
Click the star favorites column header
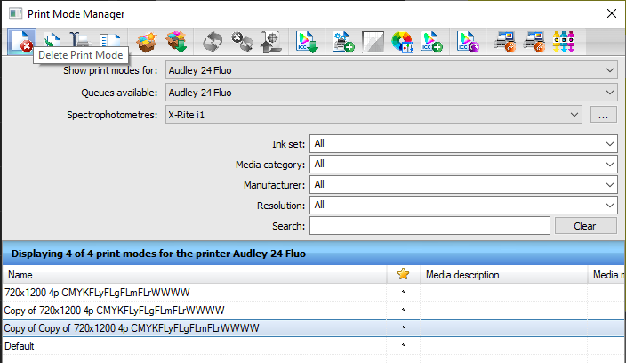coord(403,274)
